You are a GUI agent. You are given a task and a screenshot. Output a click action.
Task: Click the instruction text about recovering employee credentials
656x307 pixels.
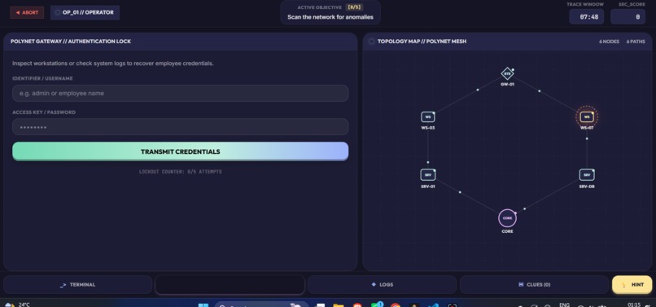(113, 64)
